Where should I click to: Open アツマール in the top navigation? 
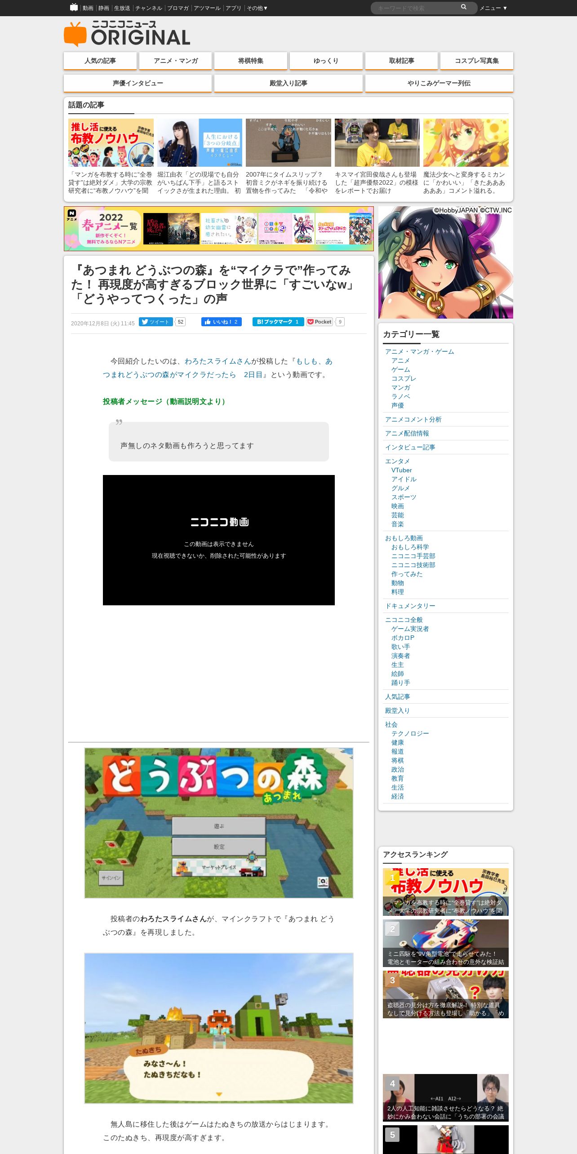coord(207,8)
